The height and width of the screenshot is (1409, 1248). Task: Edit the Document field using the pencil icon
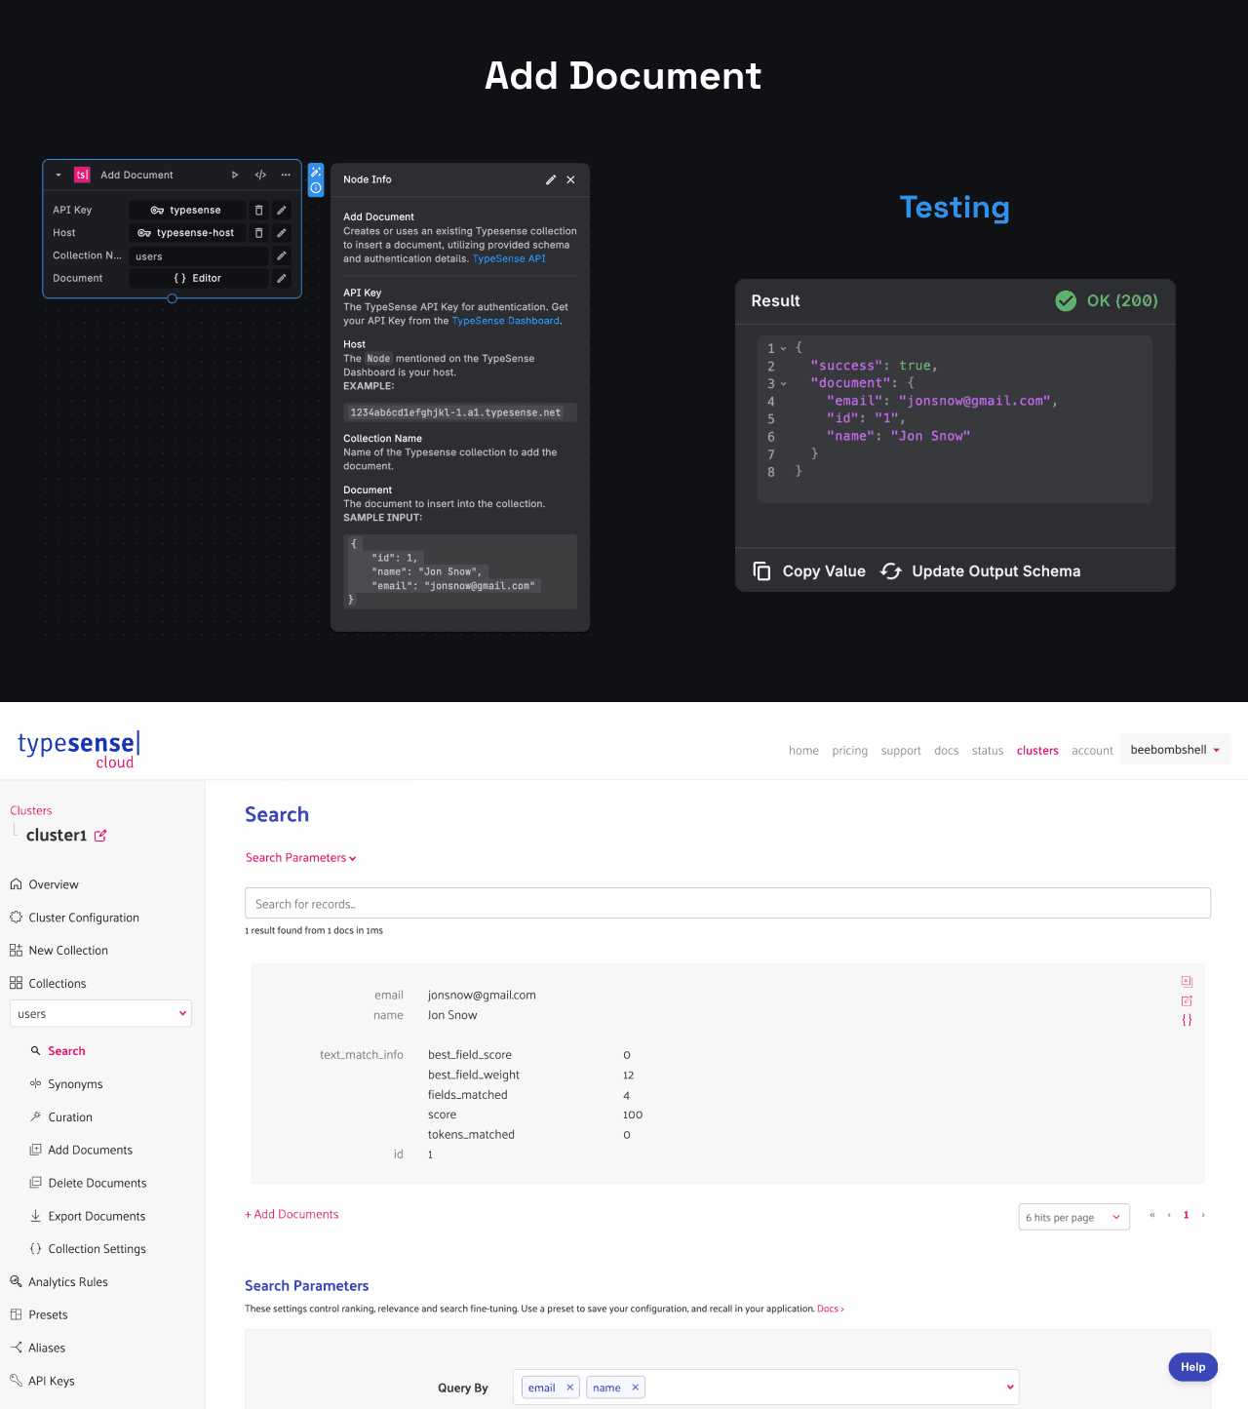[281, 278]
